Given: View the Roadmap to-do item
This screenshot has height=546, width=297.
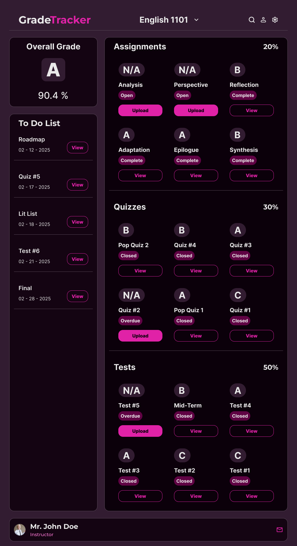Looking at the screenshot, I should coord(77,148).
